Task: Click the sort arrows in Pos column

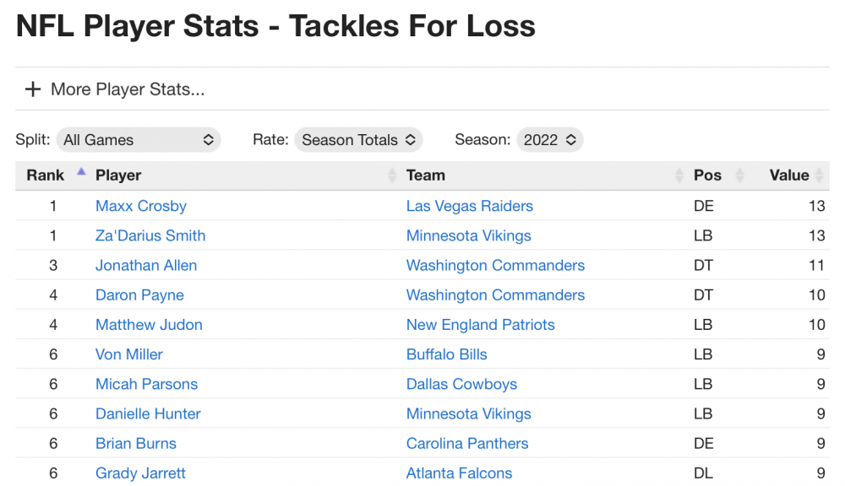Action: [740, 175]
